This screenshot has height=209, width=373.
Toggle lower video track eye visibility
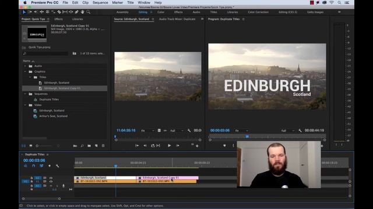(x=51, y=182)
